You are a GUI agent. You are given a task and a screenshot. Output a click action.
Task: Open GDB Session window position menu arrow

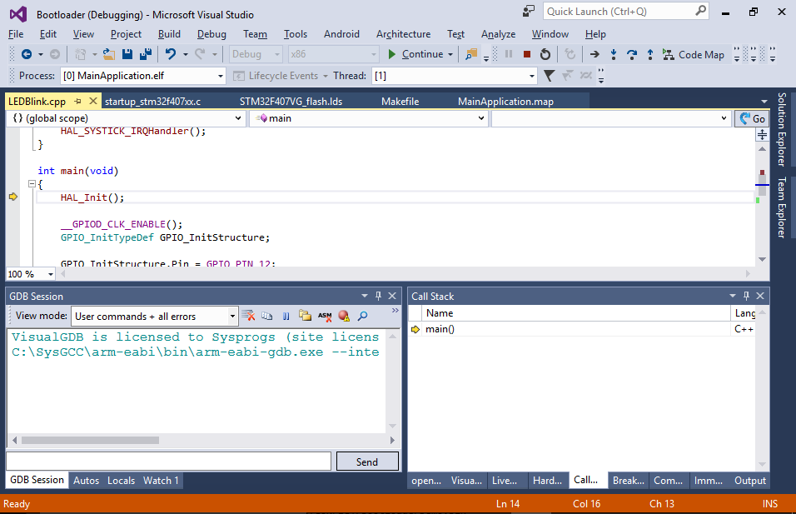365,296
